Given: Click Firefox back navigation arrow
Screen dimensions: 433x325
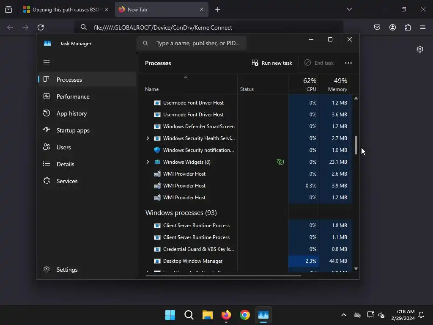Looking at the screenshot, I should click(x=10, y=28).
